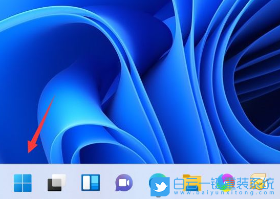Launch Teams Chat from the taskbar

pos(124,183)
